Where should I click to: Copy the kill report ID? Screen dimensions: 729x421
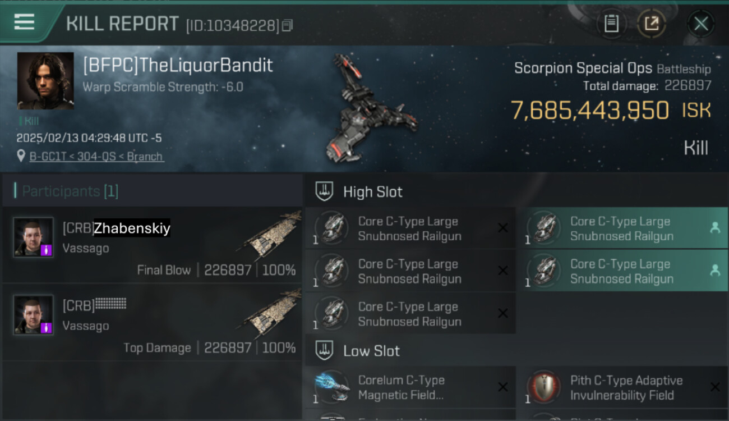[x=287, y=25]
